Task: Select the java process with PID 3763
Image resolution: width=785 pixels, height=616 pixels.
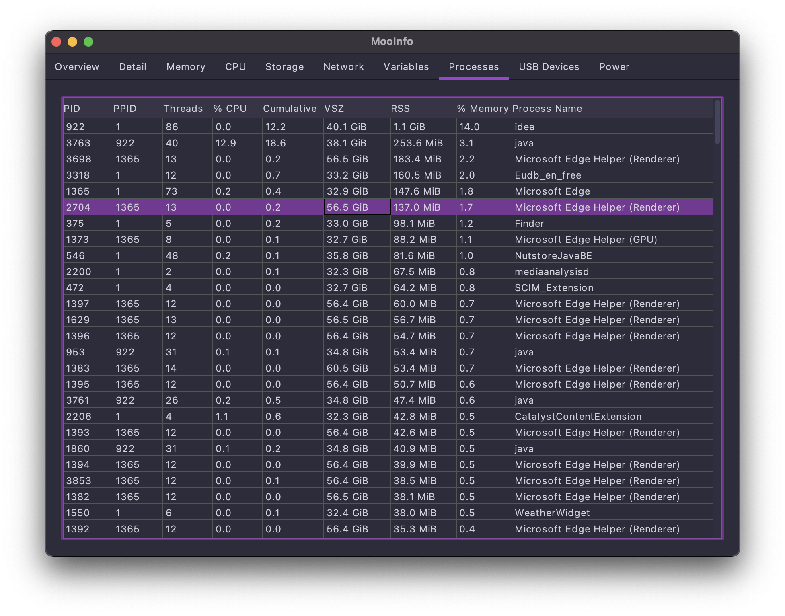Action: [x=388, y=143]
